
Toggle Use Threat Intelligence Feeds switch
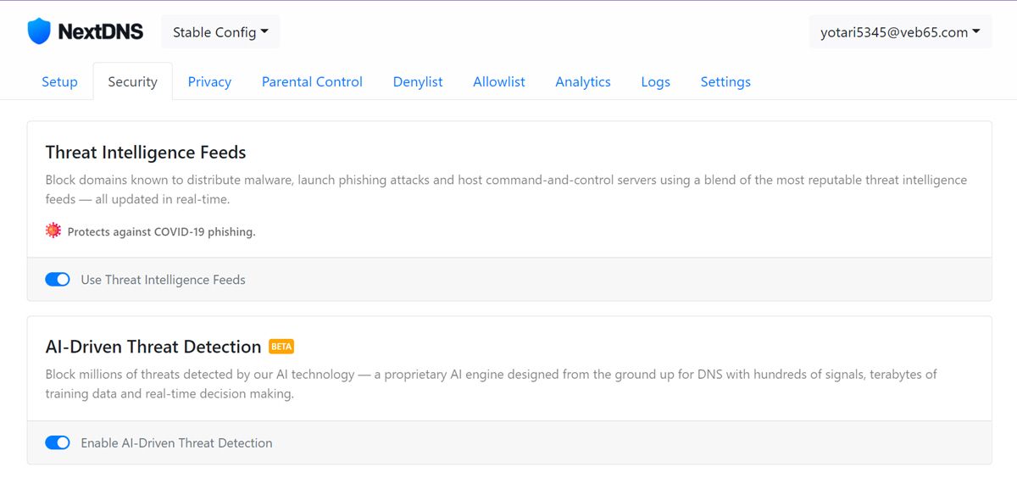pos(58,280)
